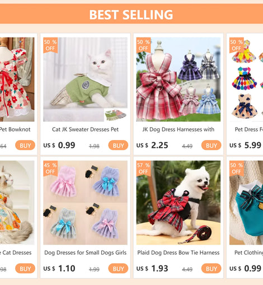
Task: Open the red plaid bow dress image
Action: (x=179, y=80)
